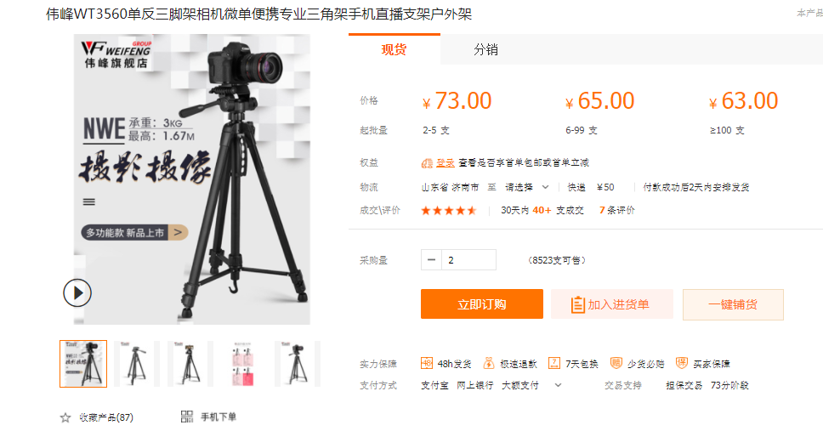Click the favorite star icon
The width and height of the screenshot is (823, 431).
click(x=65, y=417)
